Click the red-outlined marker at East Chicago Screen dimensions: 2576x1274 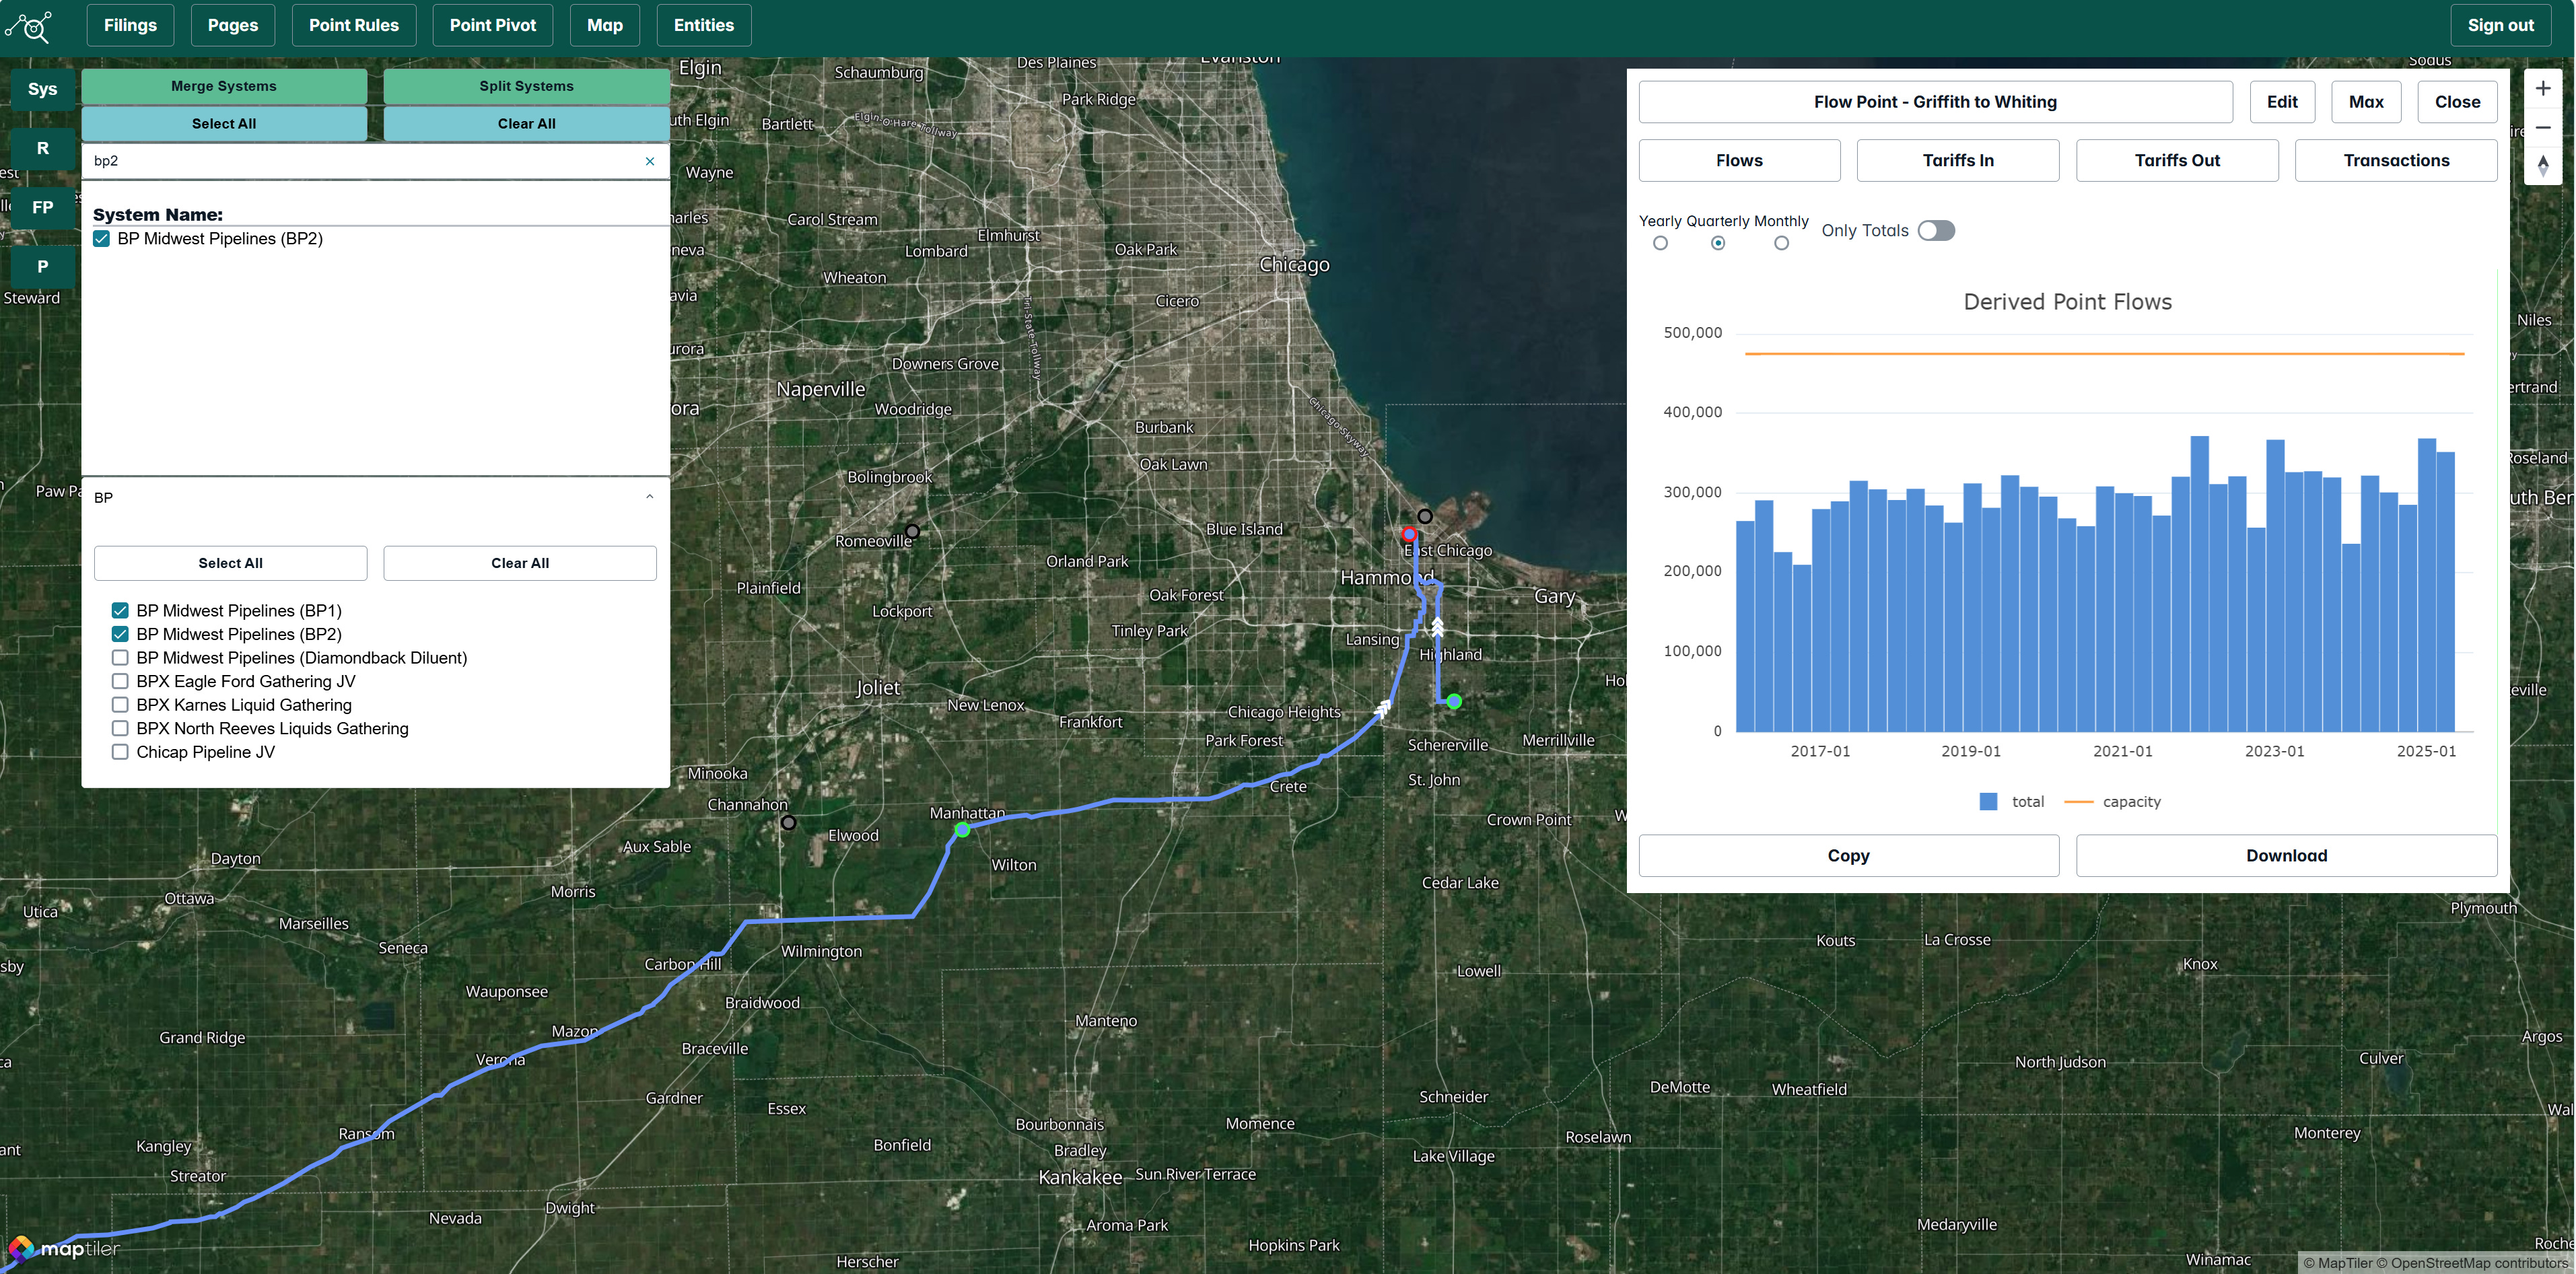coord(1409,534)
